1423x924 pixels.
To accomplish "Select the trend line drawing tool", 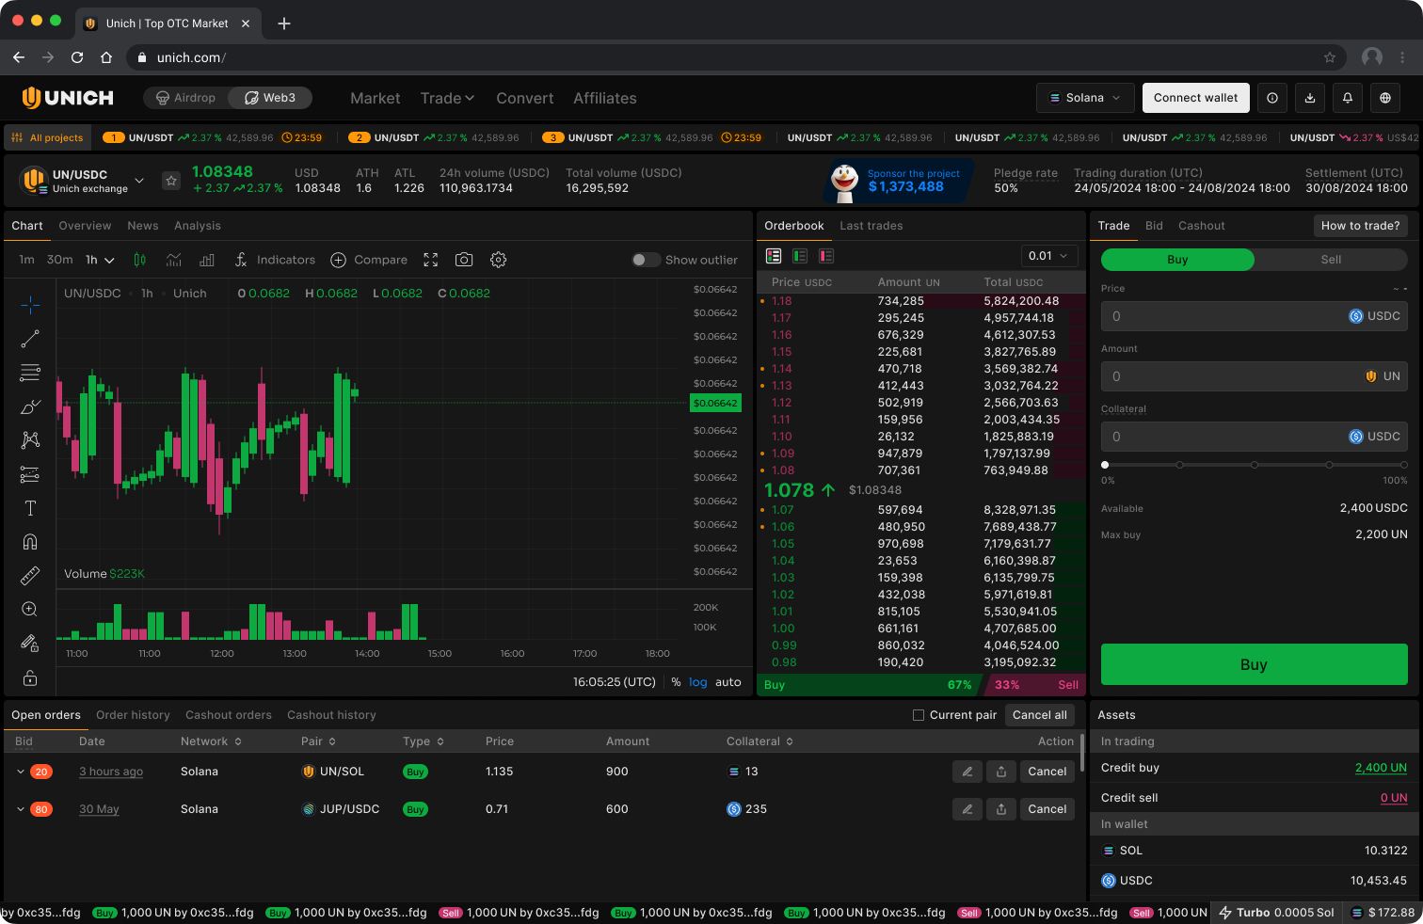I will [30, 339].
